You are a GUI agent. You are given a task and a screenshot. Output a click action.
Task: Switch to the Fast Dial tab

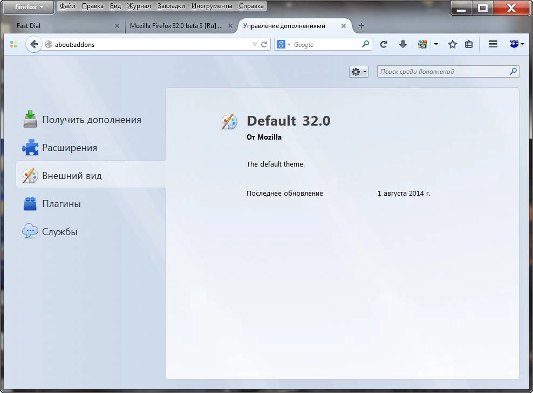click(65, 26)
